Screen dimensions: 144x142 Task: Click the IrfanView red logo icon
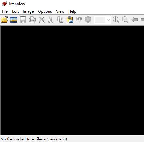click(x=5, y=4)
